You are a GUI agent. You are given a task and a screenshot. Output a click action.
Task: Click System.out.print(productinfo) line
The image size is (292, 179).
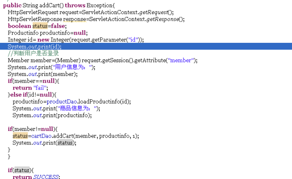click(52, 115)
